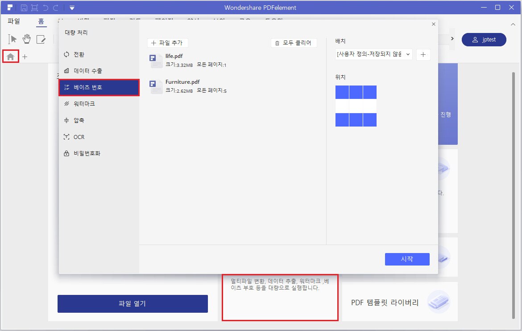522x331 pixels.
Task: Maximize the PDFelement window
Action: tap(498, 7)
